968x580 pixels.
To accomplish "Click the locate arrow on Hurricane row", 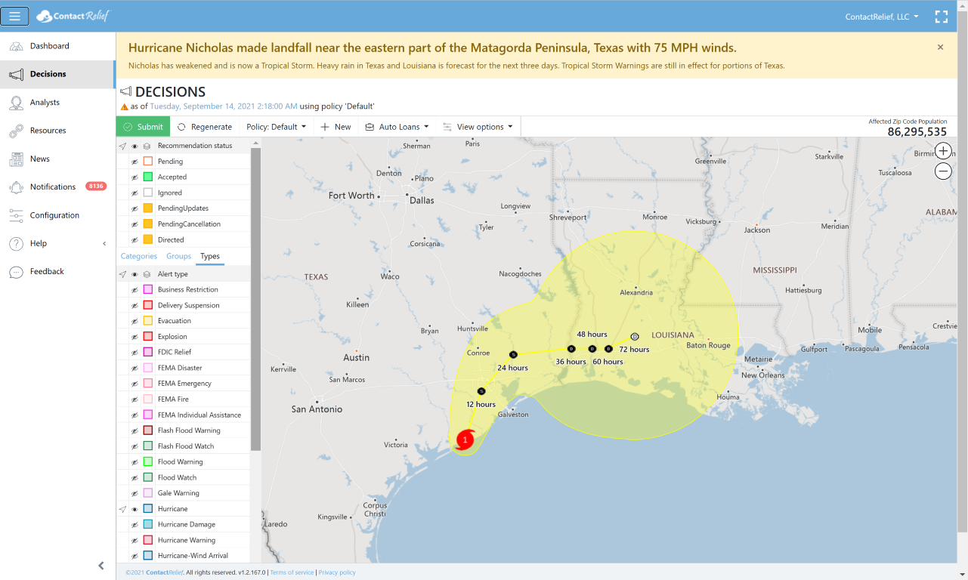I will 122,509.
